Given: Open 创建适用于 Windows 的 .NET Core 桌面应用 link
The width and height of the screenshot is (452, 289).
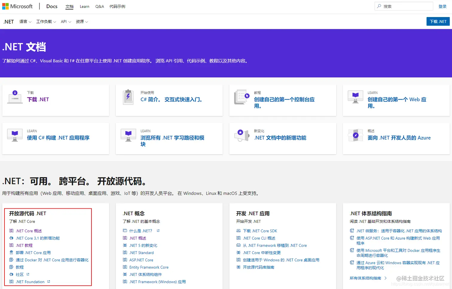Looking at the screenshot, I should [x=281, y=260].
